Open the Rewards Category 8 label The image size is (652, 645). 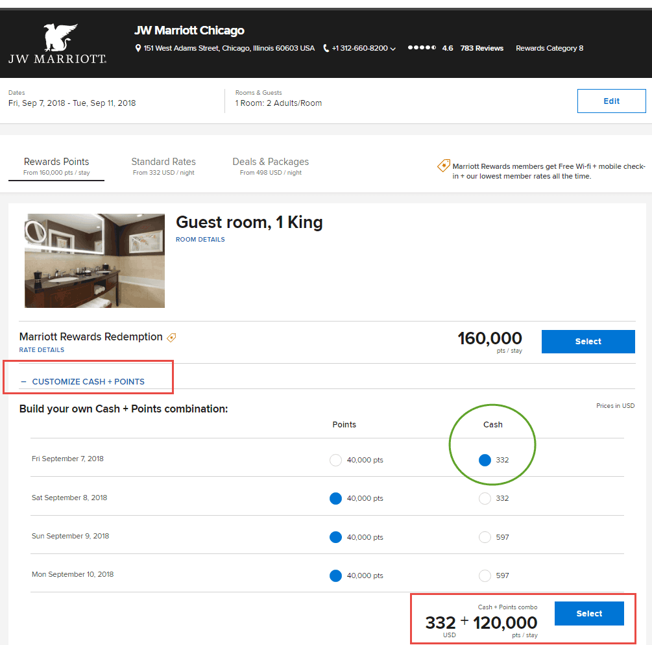(x=549, y=48)
